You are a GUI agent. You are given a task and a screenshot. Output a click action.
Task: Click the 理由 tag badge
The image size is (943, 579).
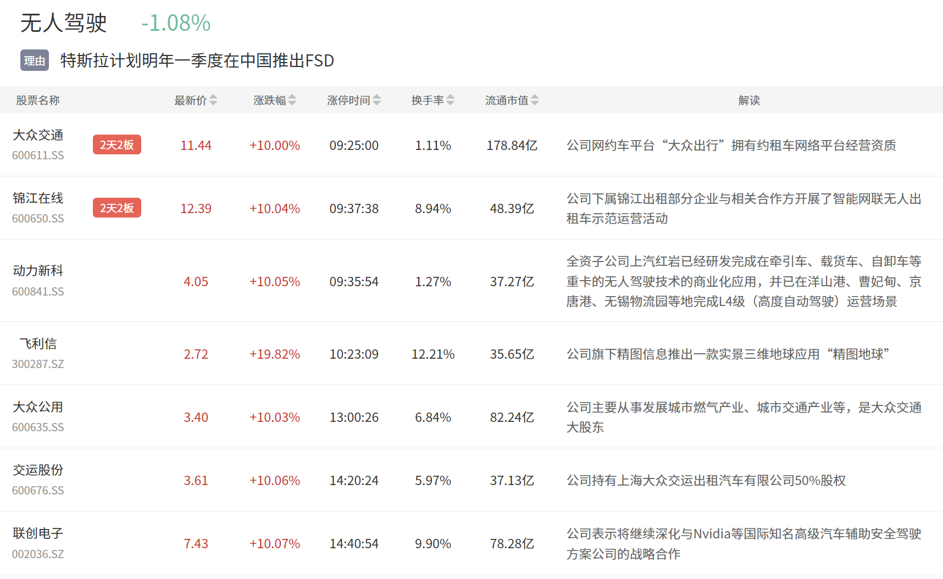(x=35, y=60)
